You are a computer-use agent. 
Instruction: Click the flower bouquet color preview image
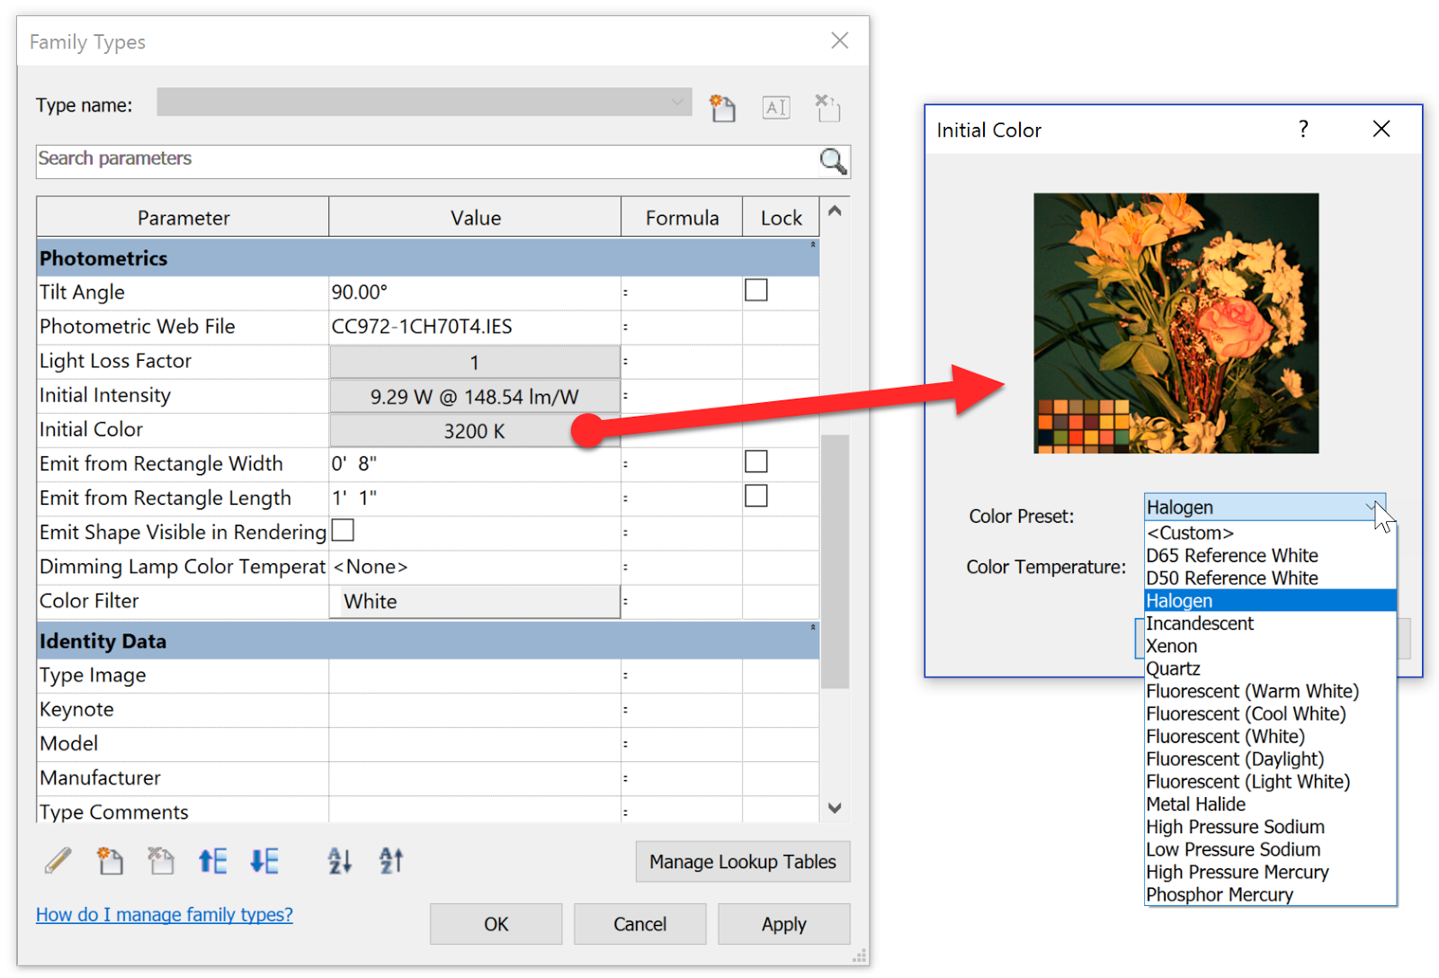point(1175,322)
